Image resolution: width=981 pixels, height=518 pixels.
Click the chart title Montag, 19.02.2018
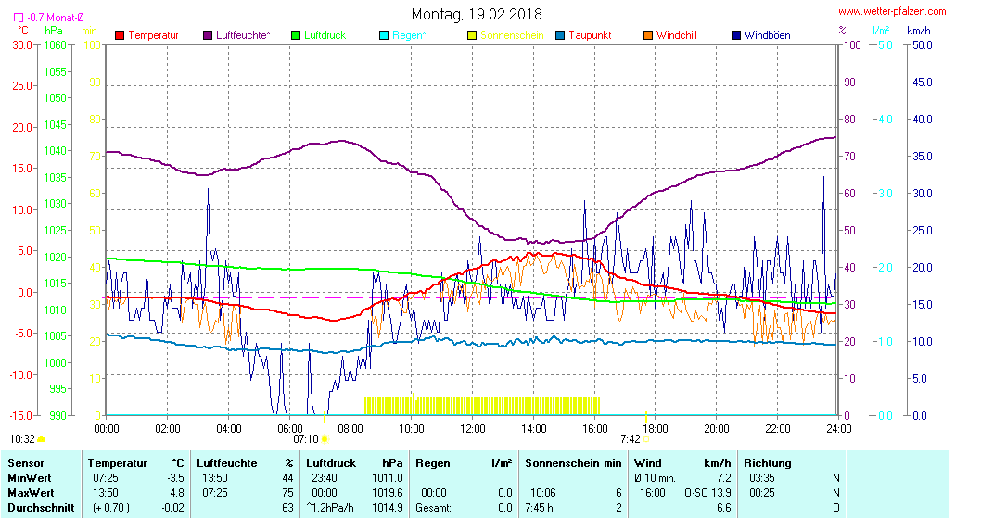point(477,14)
